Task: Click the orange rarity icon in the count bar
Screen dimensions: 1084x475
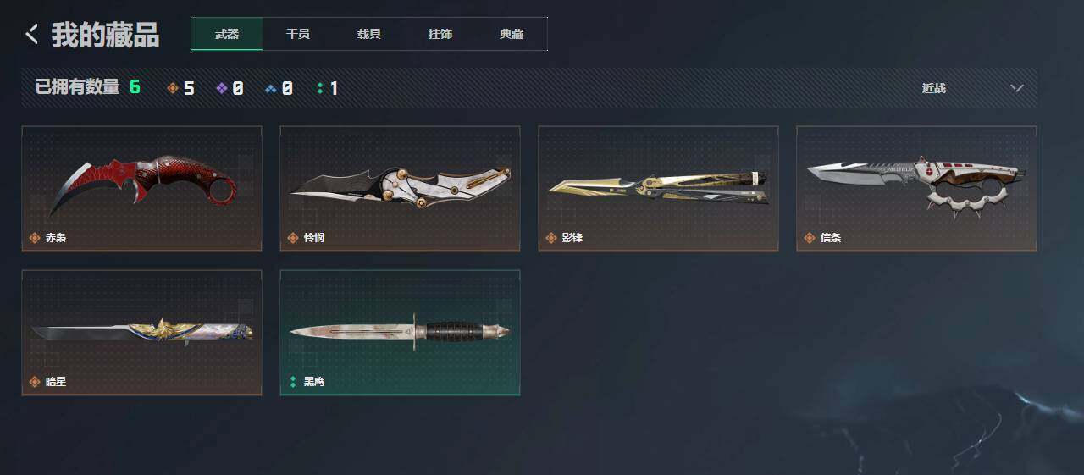Action: point(173,88)
